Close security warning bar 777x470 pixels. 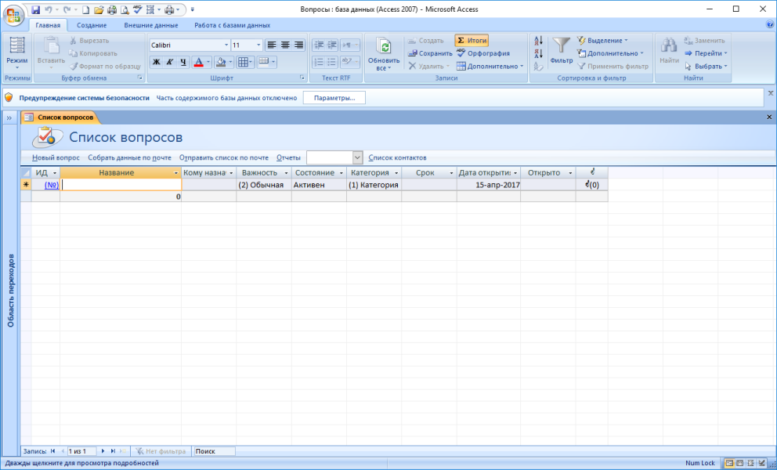tap(771, 93)
